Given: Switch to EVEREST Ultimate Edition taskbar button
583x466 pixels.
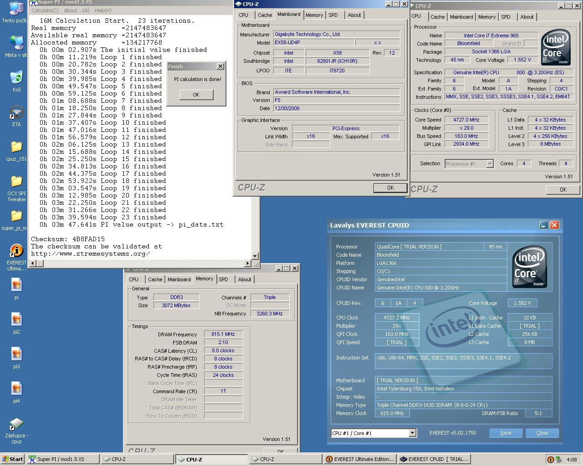Looking at the screenshot, I should 360,459.
